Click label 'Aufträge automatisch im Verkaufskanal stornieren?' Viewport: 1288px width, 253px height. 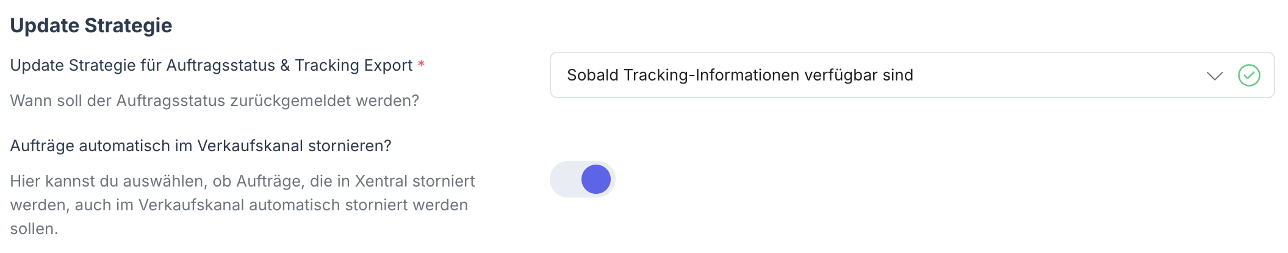[x=201, y=146]
